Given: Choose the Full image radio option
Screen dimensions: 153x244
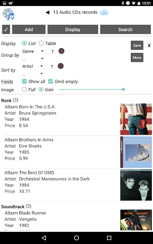Looking at the screenshot, I should click(x=25, y=90).
